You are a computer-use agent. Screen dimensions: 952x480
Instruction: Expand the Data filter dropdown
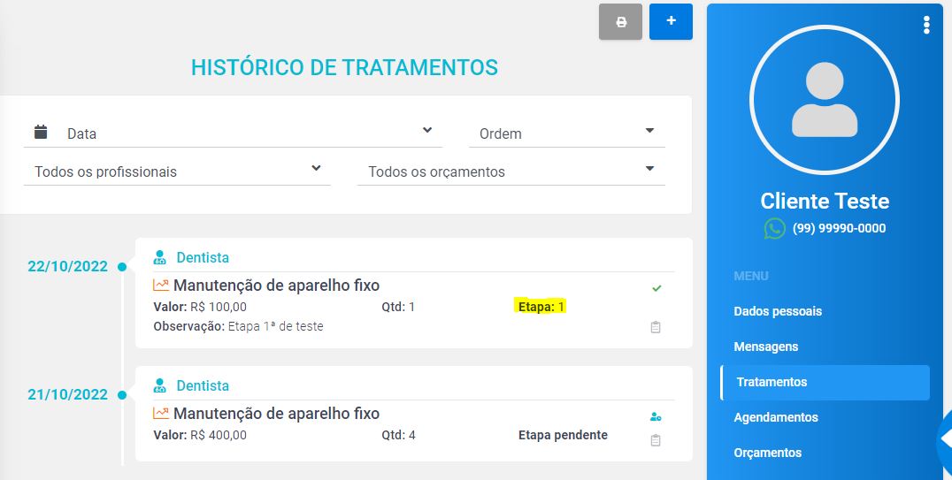pyautogui.click(x=234, y=133)
